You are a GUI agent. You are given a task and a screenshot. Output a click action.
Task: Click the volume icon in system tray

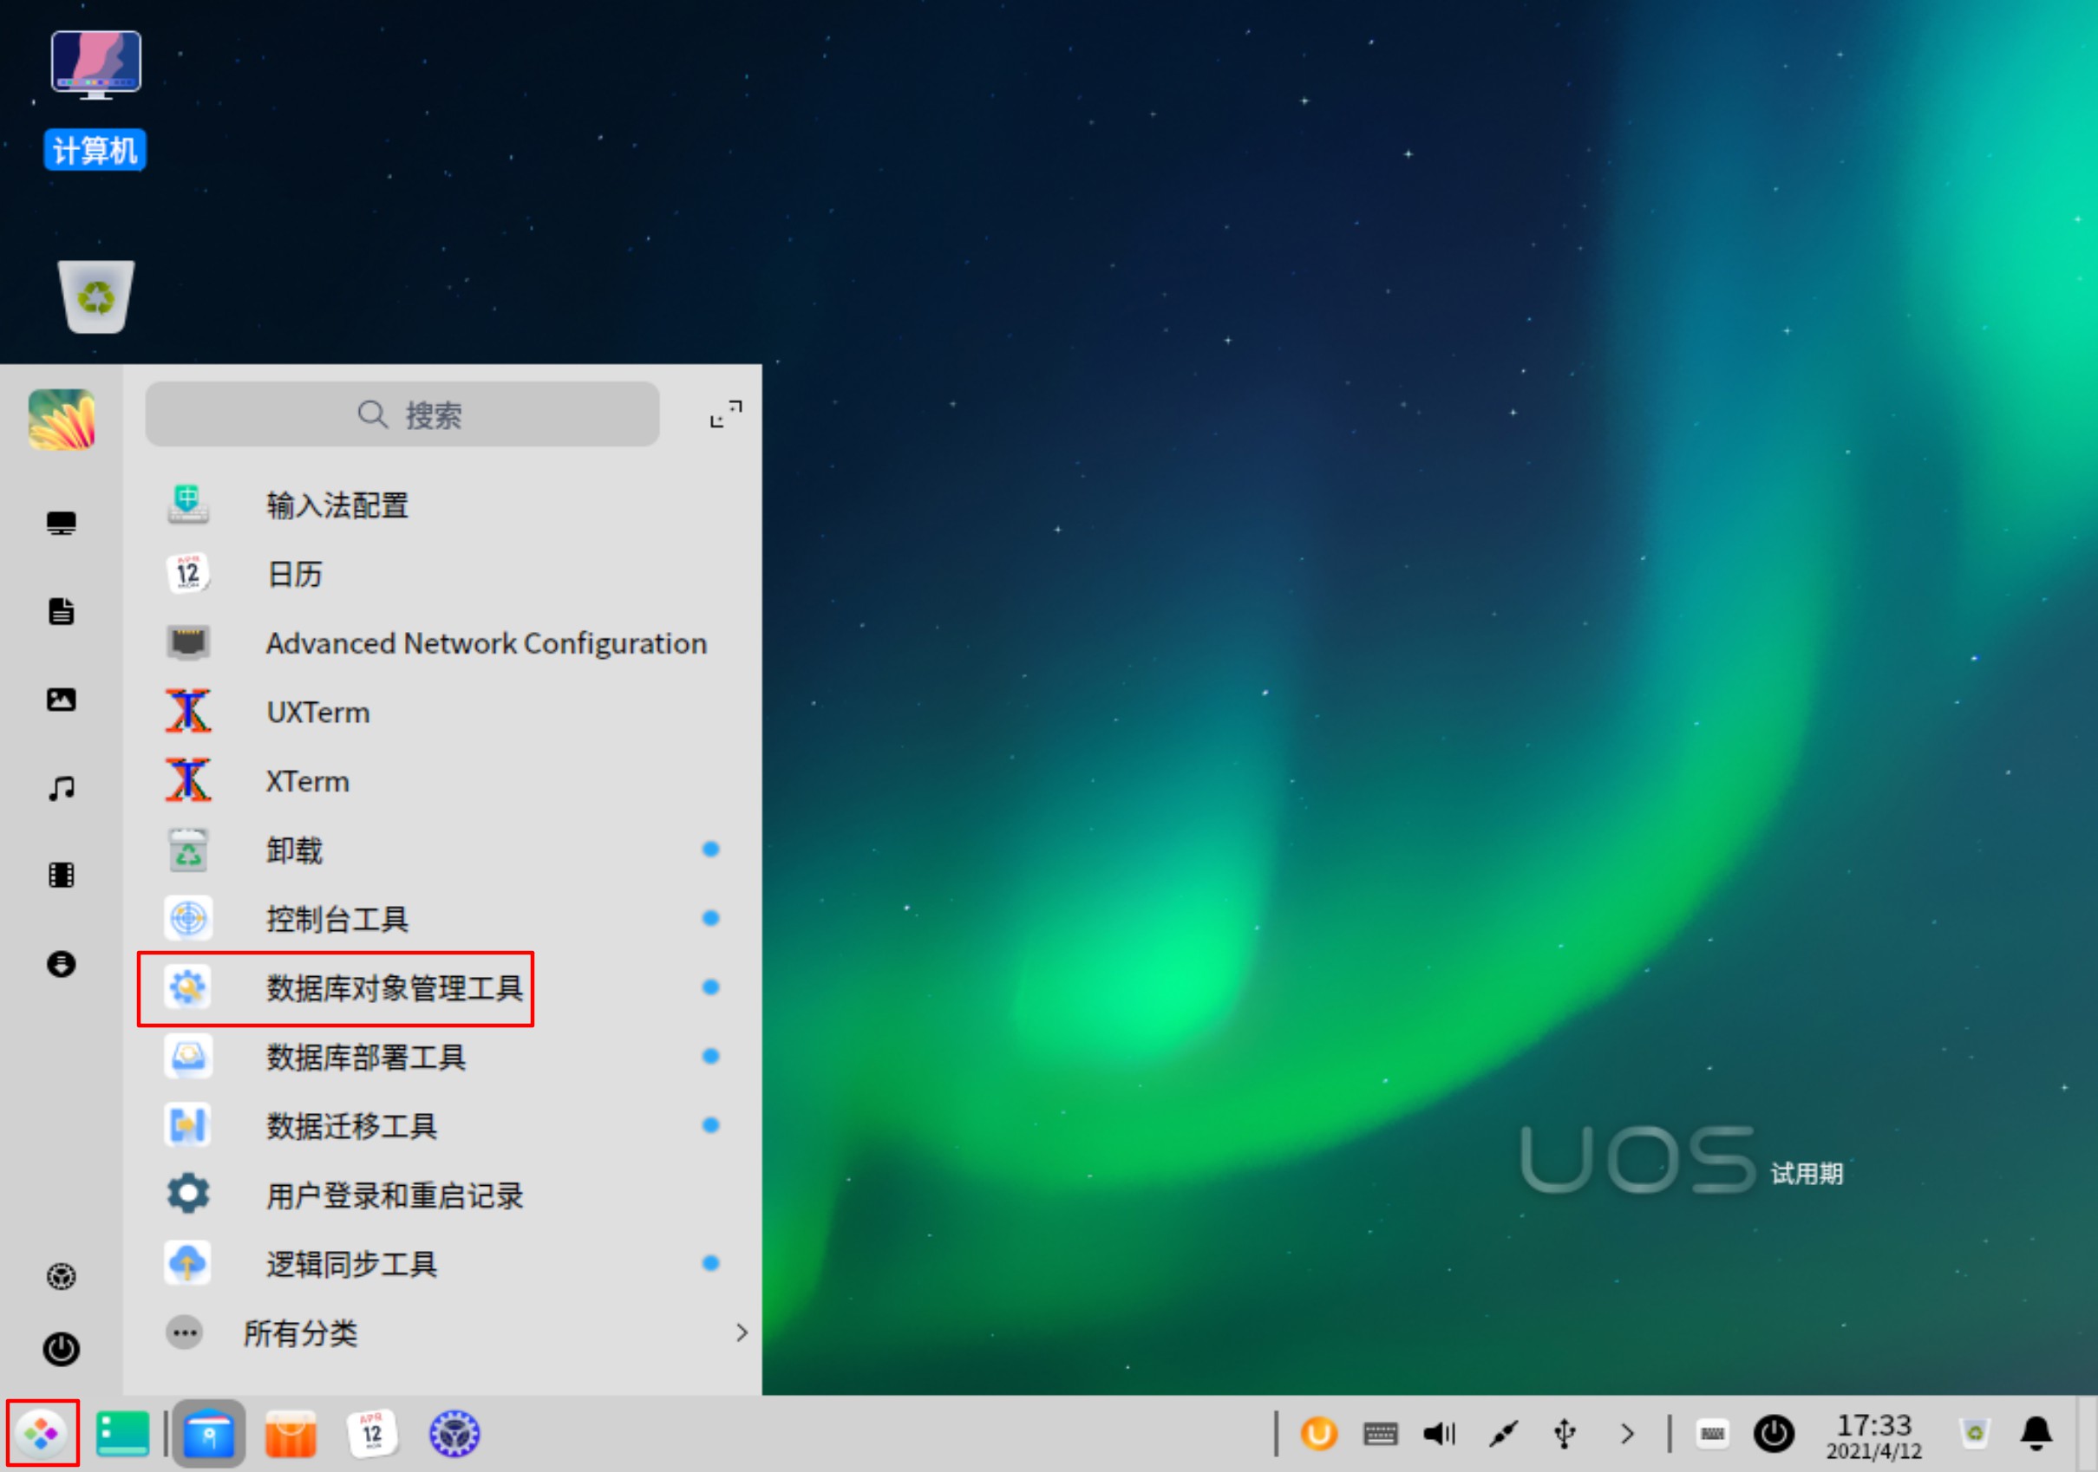pos(1439,1434)
